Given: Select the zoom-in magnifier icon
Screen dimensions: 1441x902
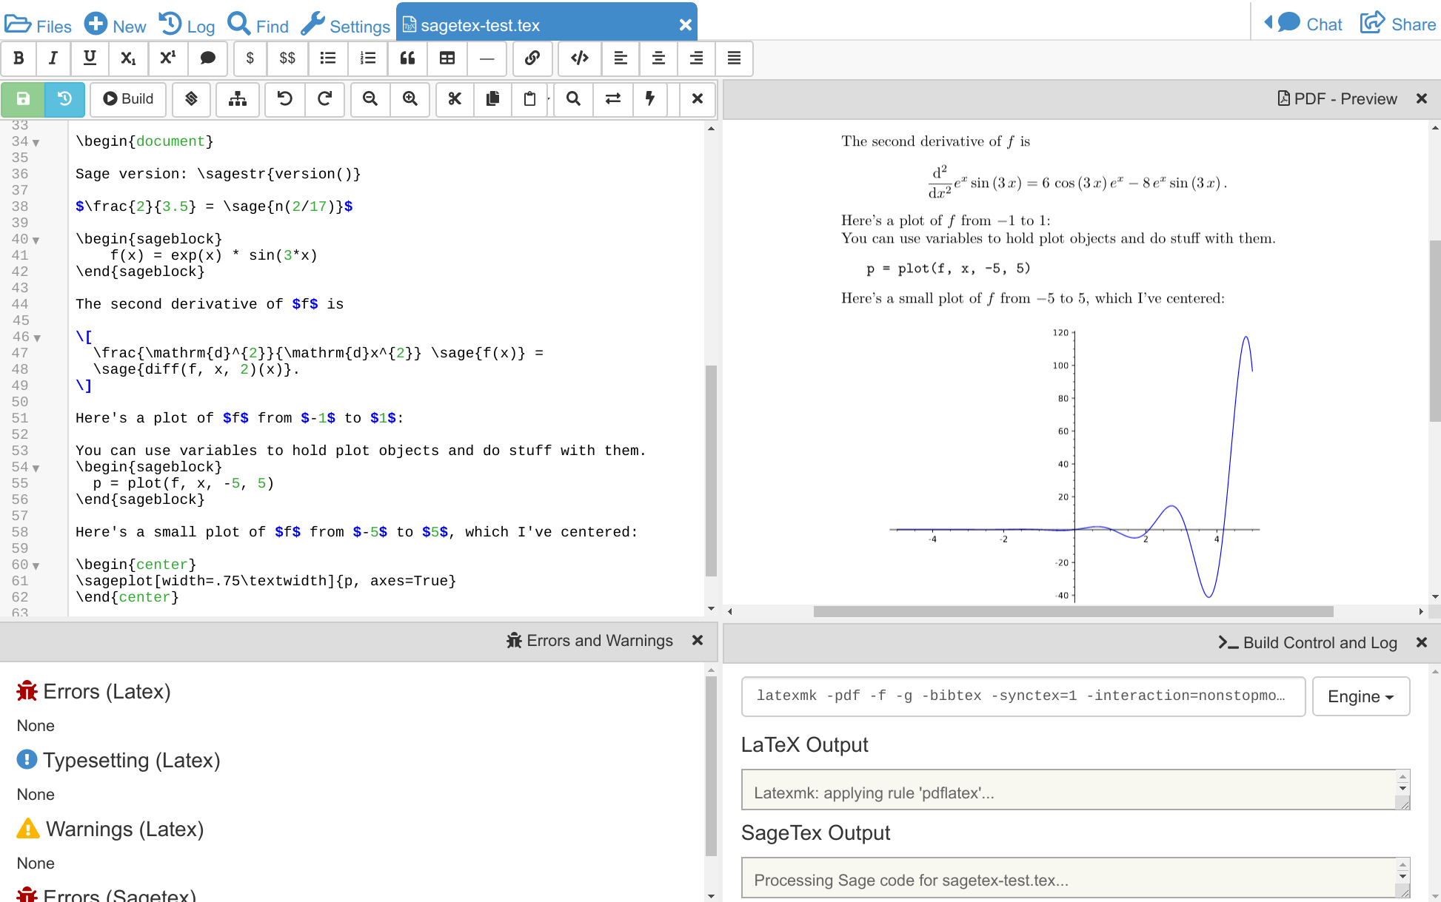Looking at the screenshot, I should coord(409,98).
